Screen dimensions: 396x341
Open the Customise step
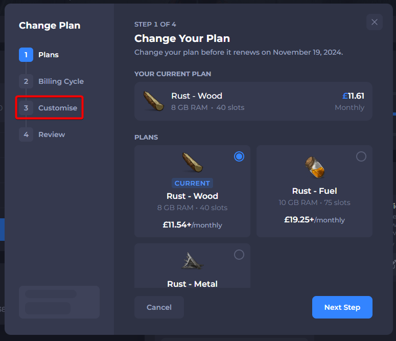[58, 108]
